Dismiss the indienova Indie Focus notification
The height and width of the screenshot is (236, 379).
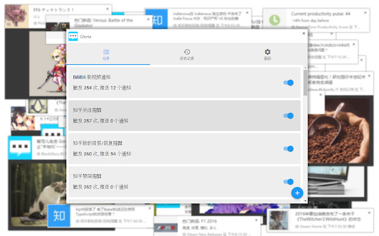247,13
